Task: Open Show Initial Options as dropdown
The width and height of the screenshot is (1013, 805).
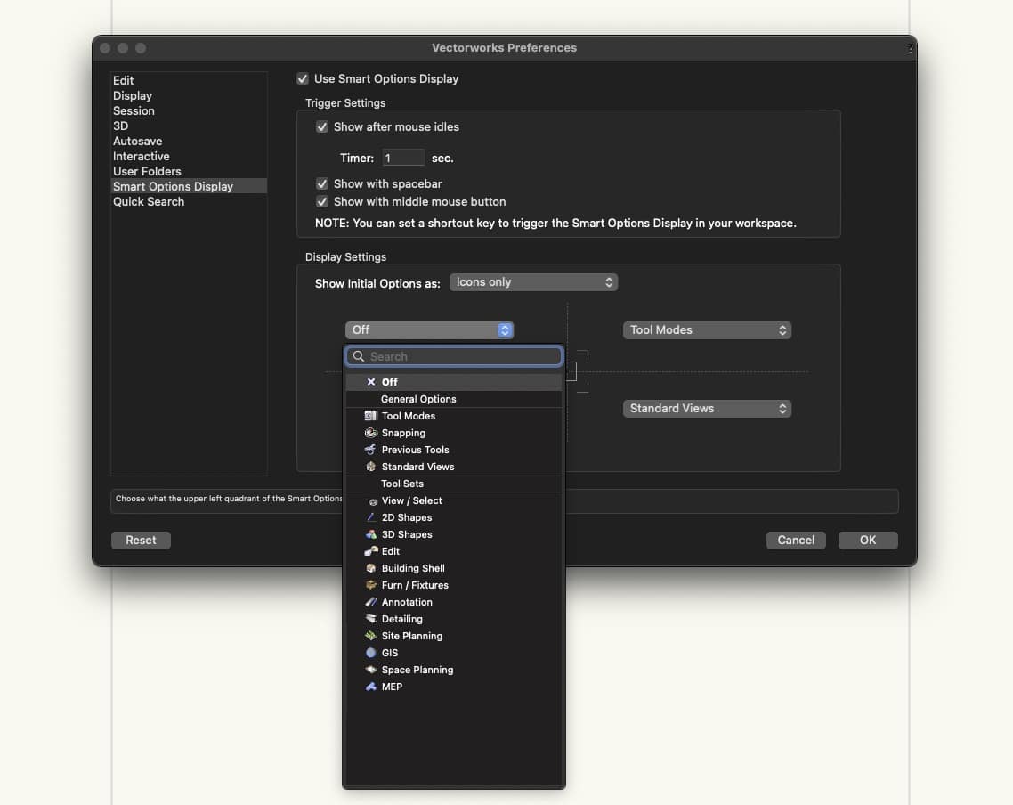Action: 533,282
